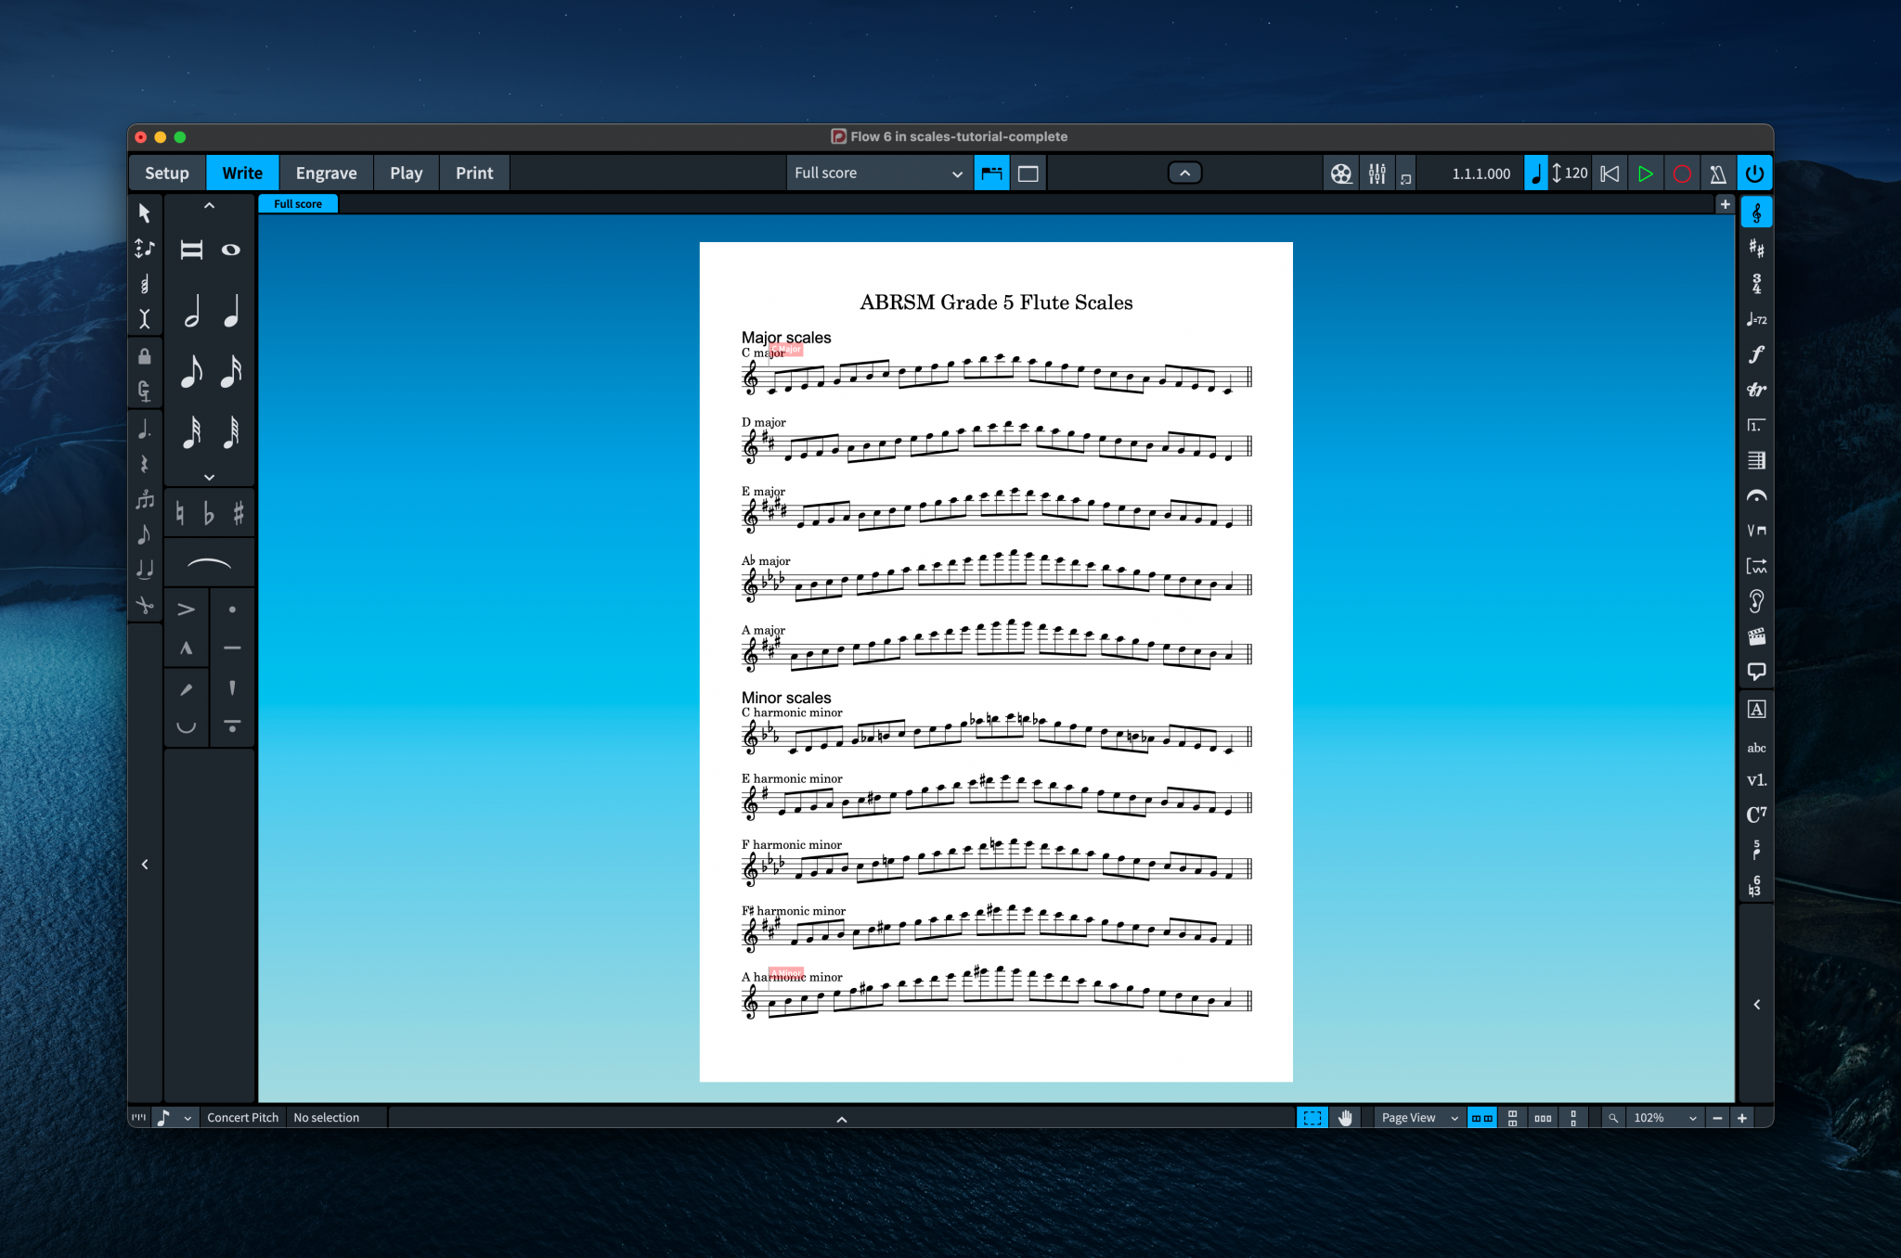Screen dimensions: 1901x1258
Task: Toggle Insert mode
Action: pos(145,319)
